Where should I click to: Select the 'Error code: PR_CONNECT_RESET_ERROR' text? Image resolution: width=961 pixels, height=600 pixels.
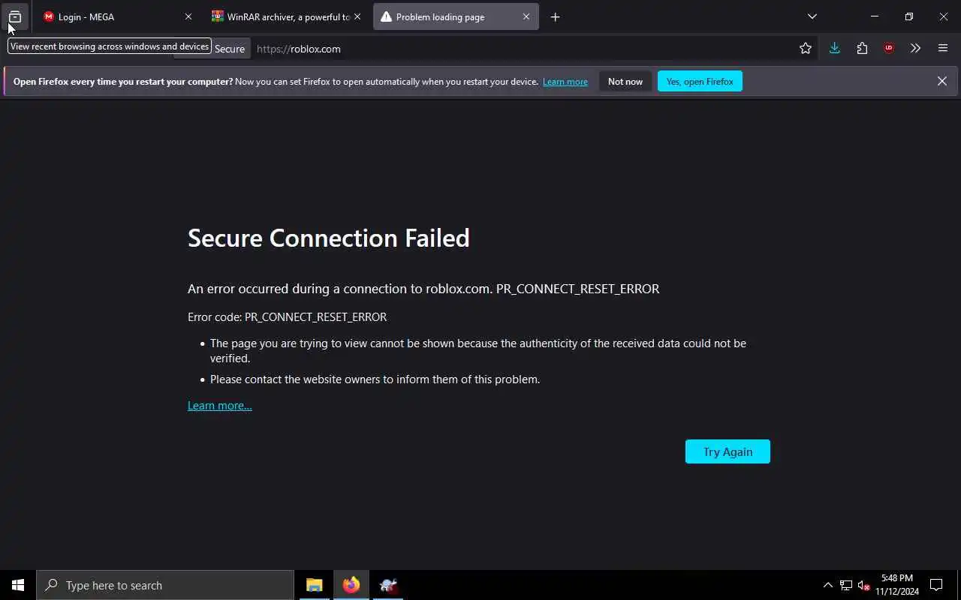(x=288, y=317)
